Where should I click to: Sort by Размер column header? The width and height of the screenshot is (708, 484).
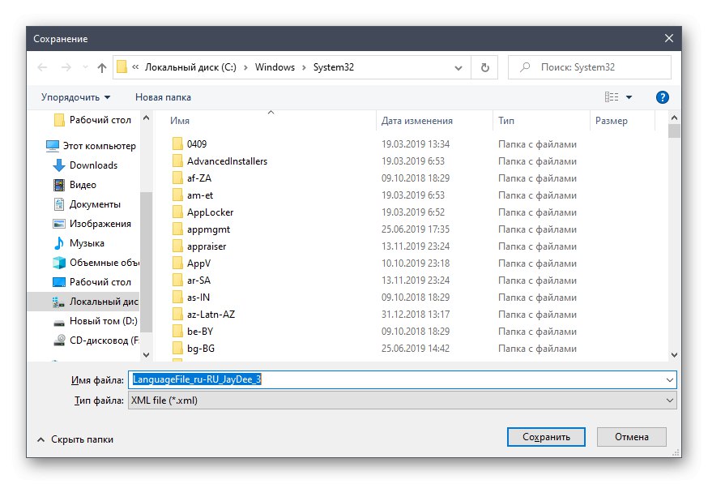(x=612, y=121)
